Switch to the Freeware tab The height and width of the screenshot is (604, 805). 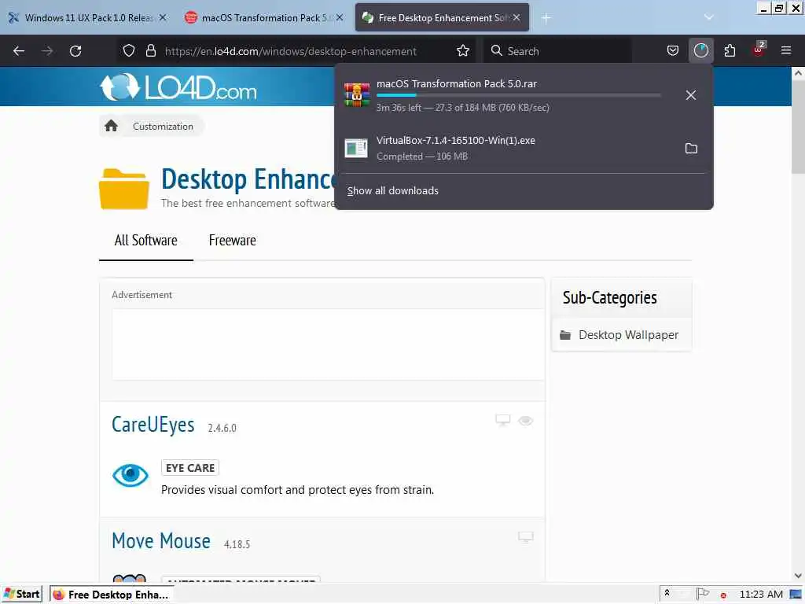tap(232, 241)
